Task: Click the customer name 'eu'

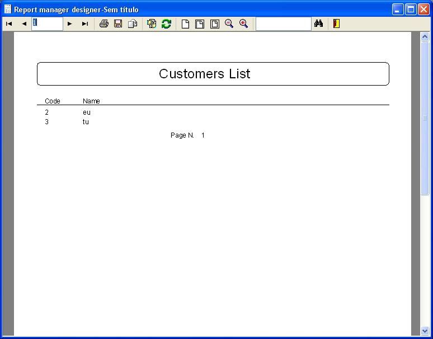Action: tap(87, 112)
